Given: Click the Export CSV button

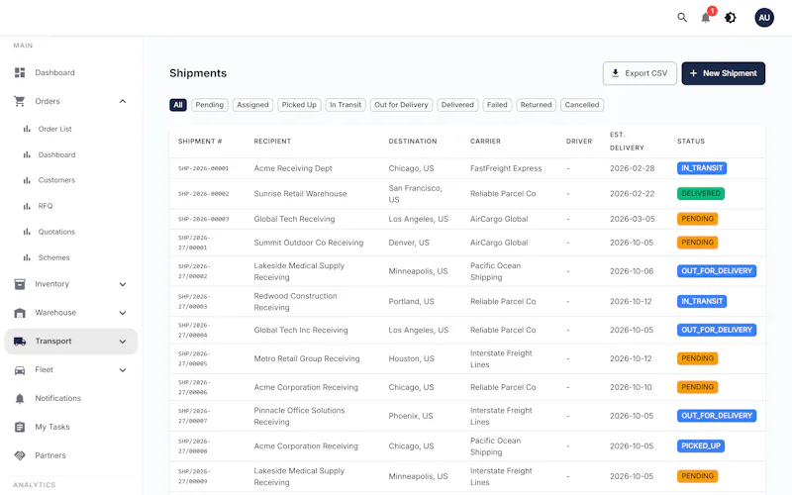Looking at the screenshot, I should 640,73.
